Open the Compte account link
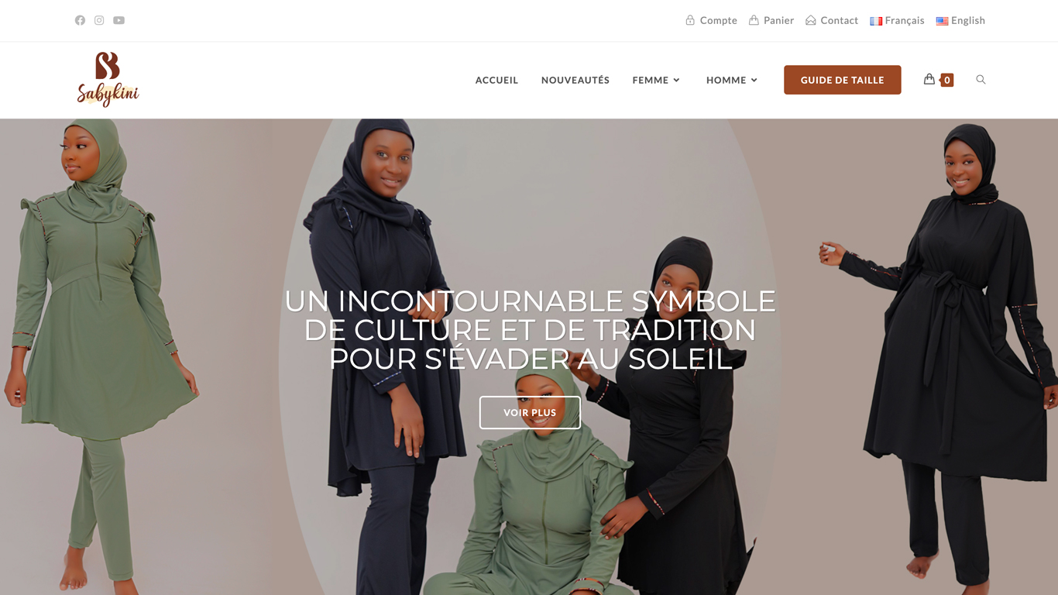This screenshot has height=595, width=1058. (711, 20)
